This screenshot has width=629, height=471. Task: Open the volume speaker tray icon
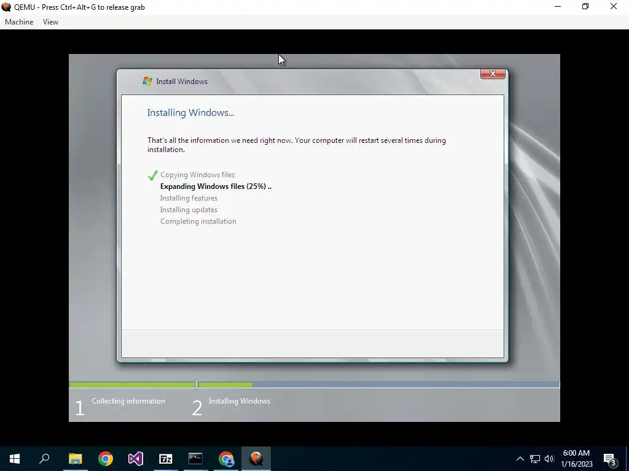click(x=550, y=459)
